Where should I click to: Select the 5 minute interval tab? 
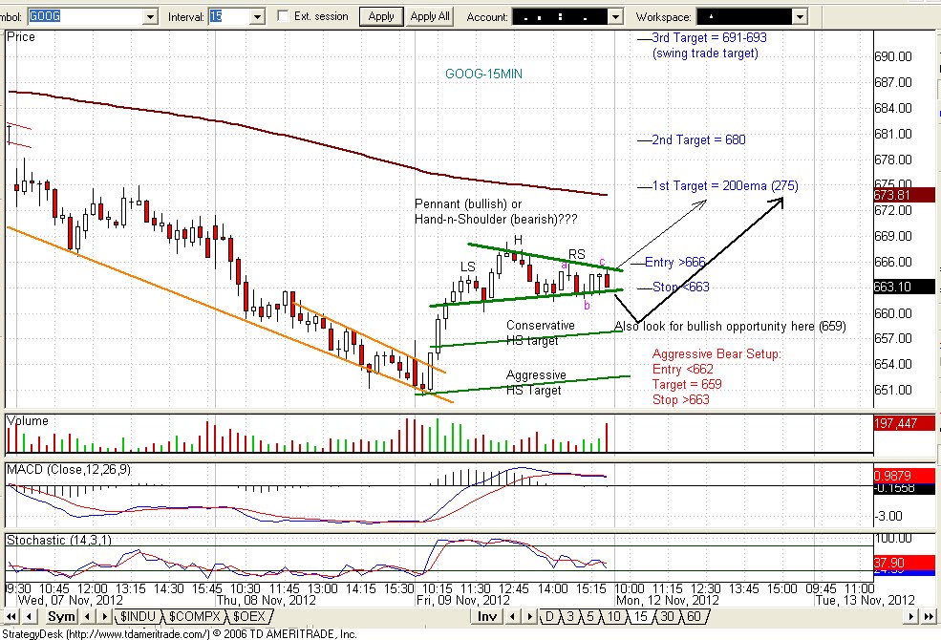[x=590, y=617]
